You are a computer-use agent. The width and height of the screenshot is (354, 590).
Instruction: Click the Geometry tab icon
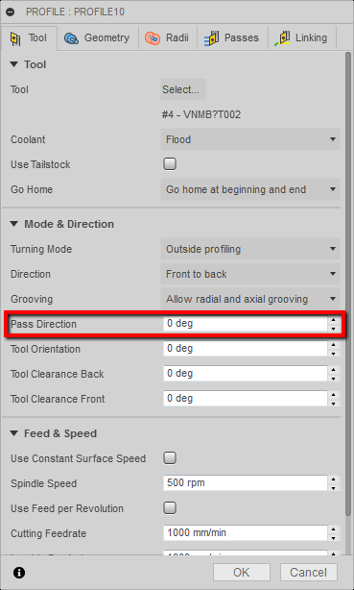tap(71, 38)
